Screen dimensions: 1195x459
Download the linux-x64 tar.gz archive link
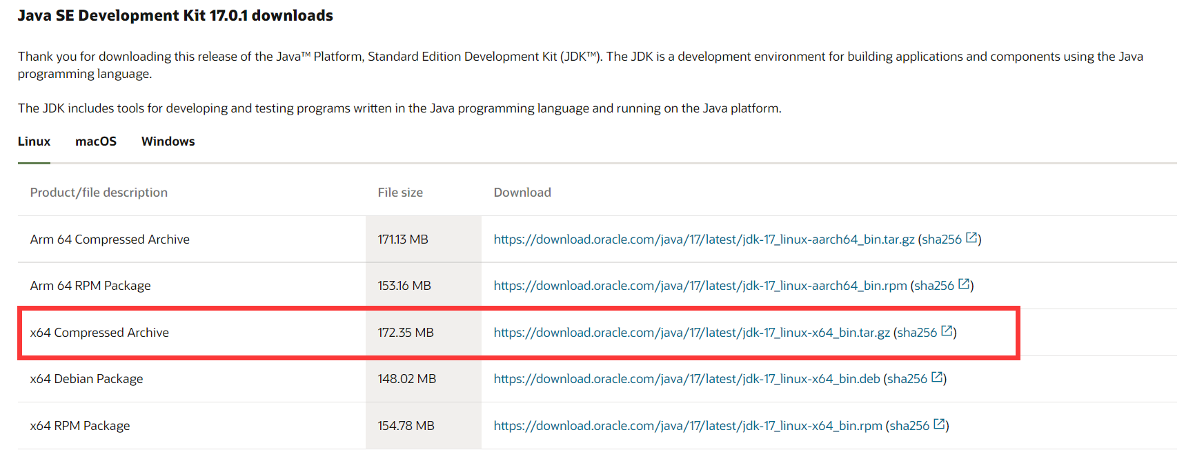691,333
